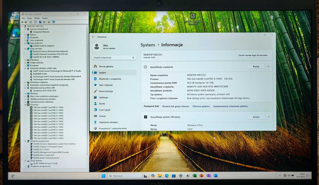Open File Explorer from taskbar

tap(160, 176)
